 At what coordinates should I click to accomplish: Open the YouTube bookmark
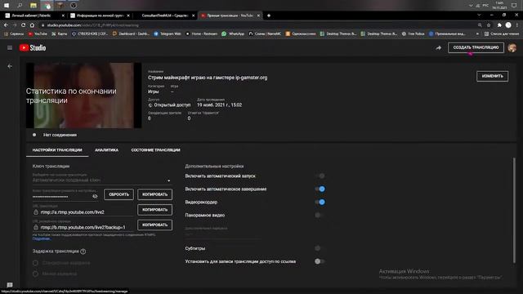pos(38,33)
